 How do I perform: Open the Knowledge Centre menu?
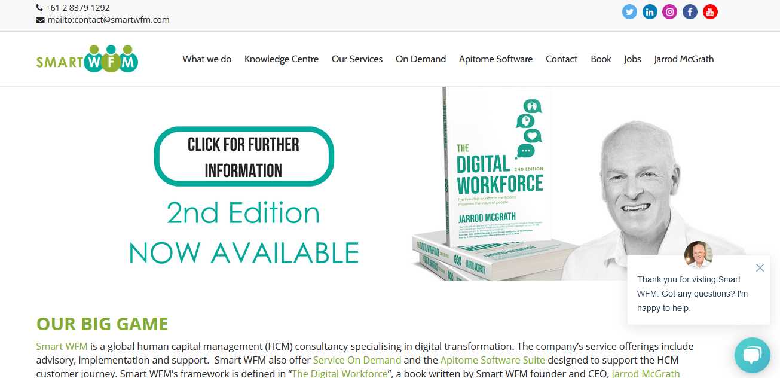click(282, 59)
